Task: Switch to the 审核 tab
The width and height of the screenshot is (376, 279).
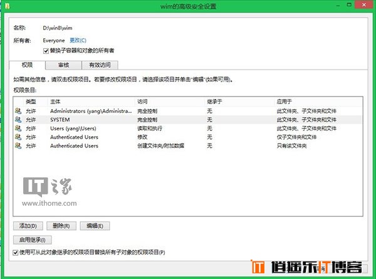Action: point(63,65)
